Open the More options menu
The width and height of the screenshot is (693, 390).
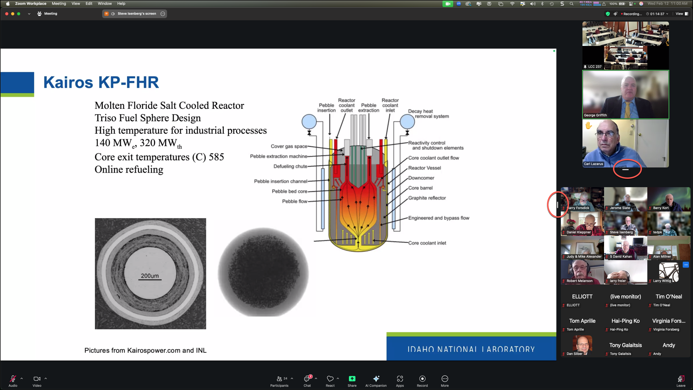[445, 381]
